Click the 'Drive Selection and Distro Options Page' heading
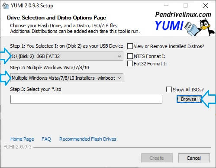216x168 pixels. 56,18
